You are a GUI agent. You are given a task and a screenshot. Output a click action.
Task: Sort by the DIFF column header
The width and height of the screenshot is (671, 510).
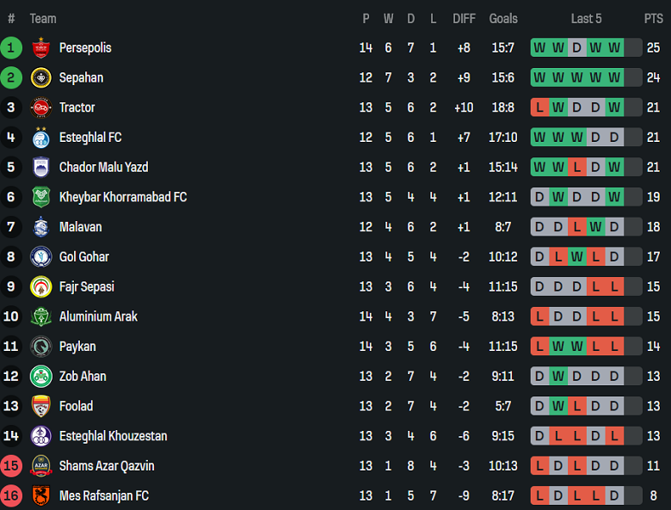click(464, 19)
